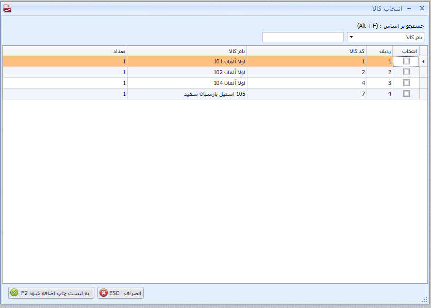
Task: Minimize the انتخاب کالا dialog
Action: [x=409, y=9]
